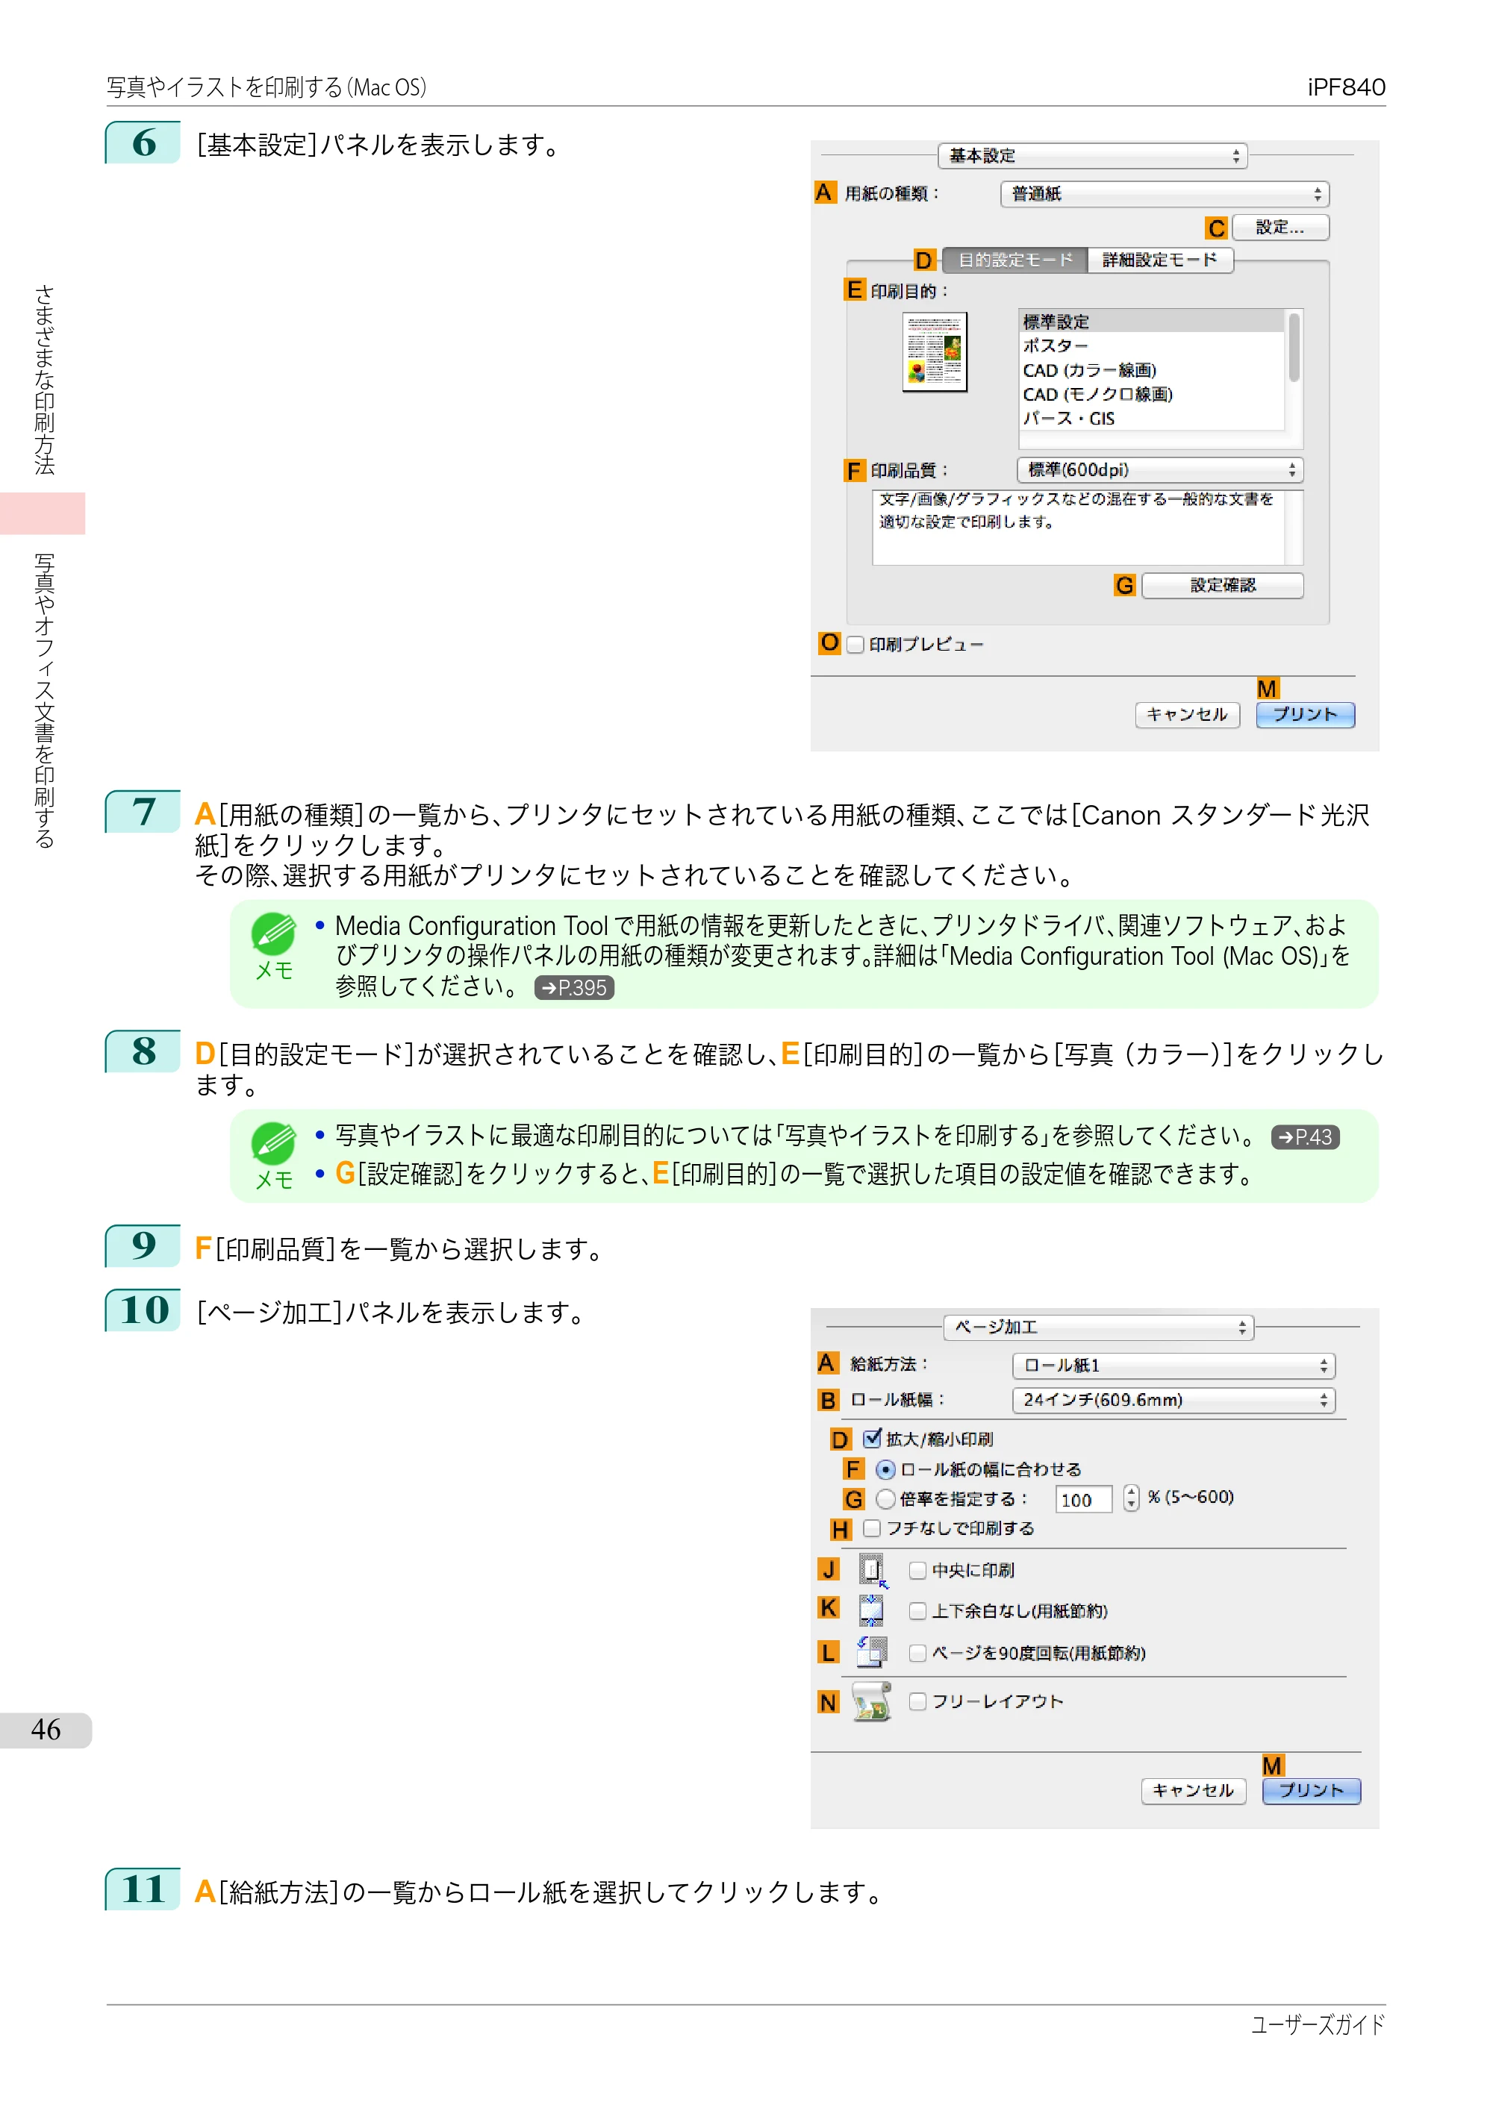
Task: Click the 設定確認 button
Action: pyautogui.click(x=1221, y=586)
